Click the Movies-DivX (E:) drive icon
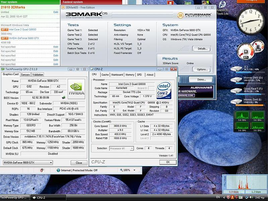 [236, 102]
